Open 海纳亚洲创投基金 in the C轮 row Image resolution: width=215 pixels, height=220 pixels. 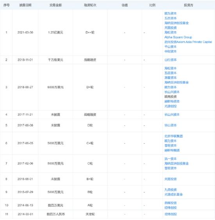176,163
